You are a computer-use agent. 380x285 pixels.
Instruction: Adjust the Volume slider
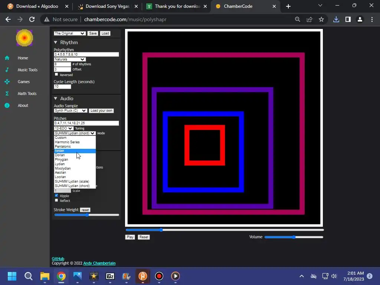pos(294,237)
